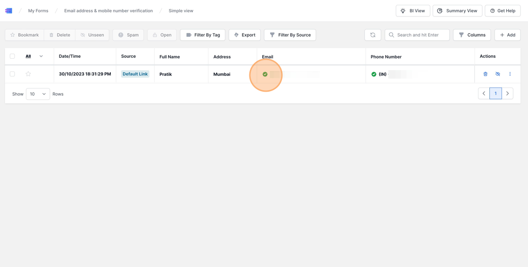Click the Export button
This screenshot has width=528, height=267.
point(244,35)
